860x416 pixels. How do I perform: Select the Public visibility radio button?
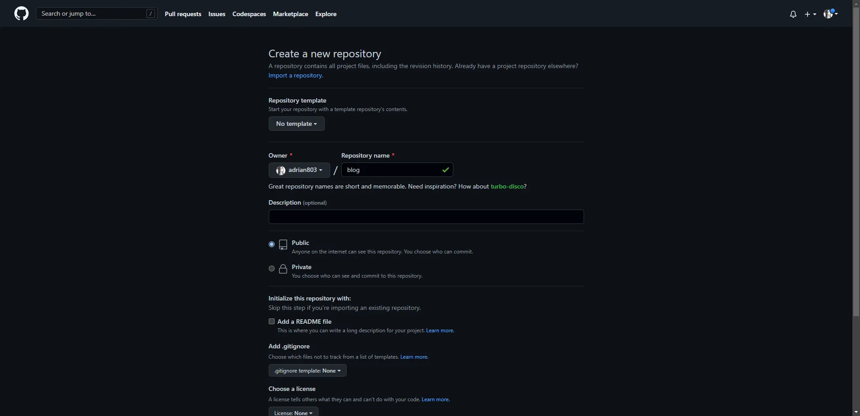point(271,244)
